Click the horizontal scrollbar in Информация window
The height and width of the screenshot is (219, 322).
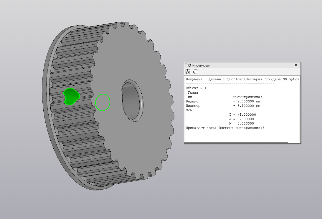[x=236, y=143]
